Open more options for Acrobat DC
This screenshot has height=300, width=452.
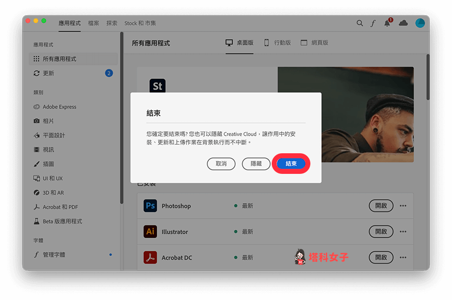pos(403,257)
